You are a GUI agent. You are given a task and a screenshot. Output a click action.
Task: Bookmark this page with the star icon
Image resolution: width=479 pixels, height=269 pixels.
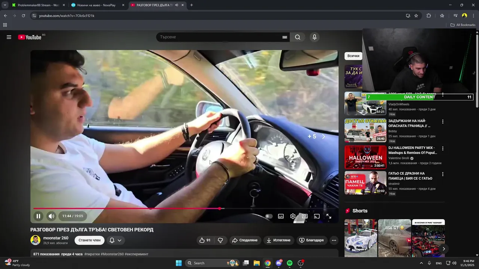pyautogui.click(x=416, y=16)
